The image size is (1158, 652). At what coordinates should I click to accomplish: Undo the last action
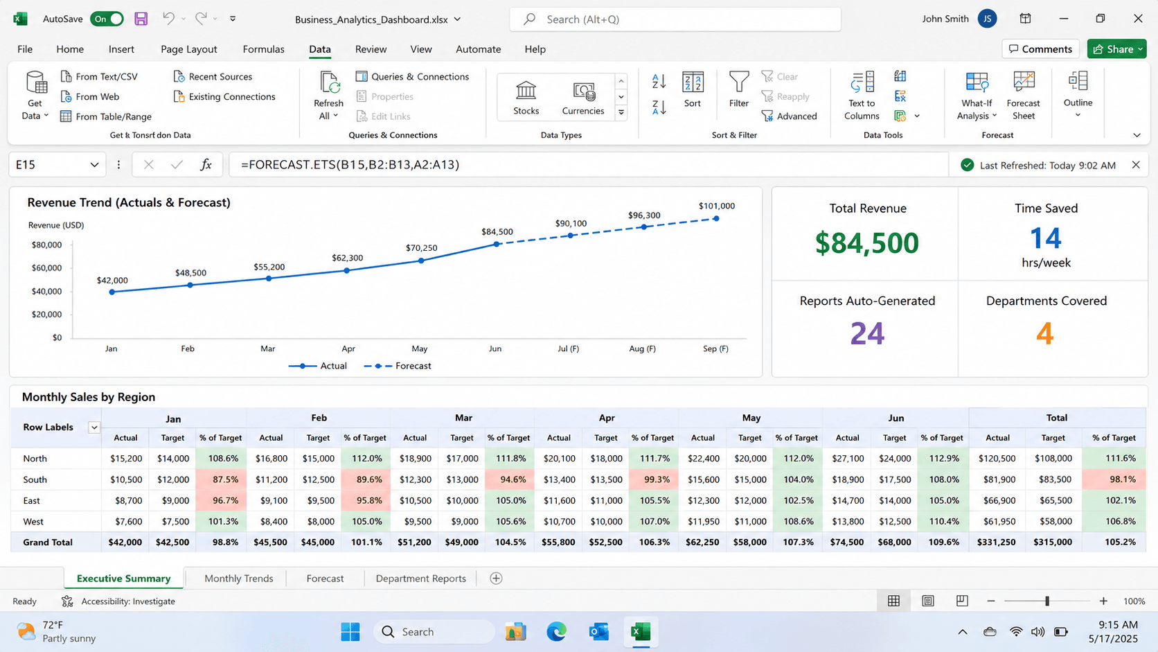pyautogui.click(x=168, y=19)
